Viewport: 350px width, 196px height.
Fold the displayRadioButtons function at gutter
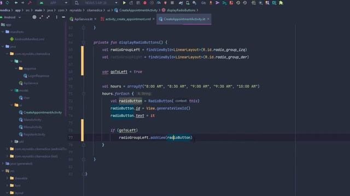(84, 42)
